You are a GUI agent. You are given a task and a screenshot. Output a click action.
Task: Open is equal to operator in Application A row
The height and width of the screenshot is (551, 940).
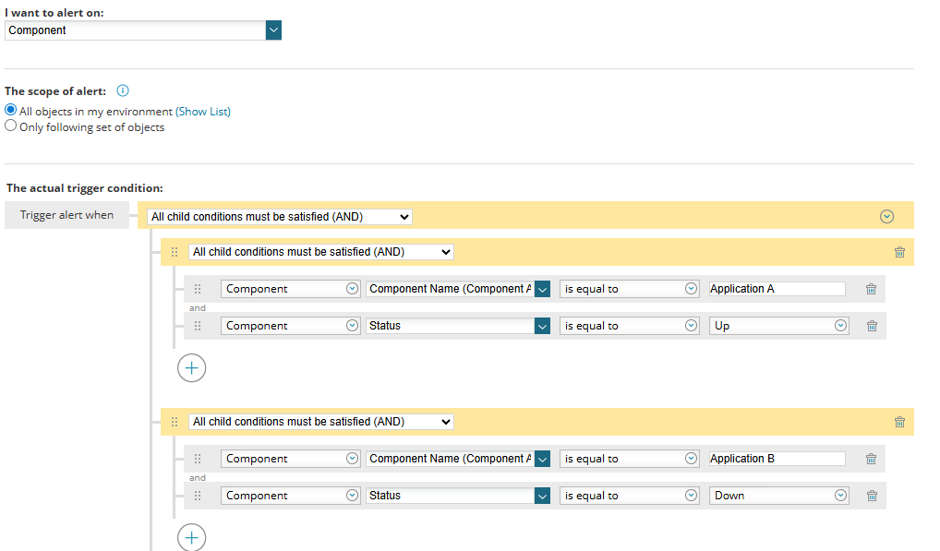630,289
